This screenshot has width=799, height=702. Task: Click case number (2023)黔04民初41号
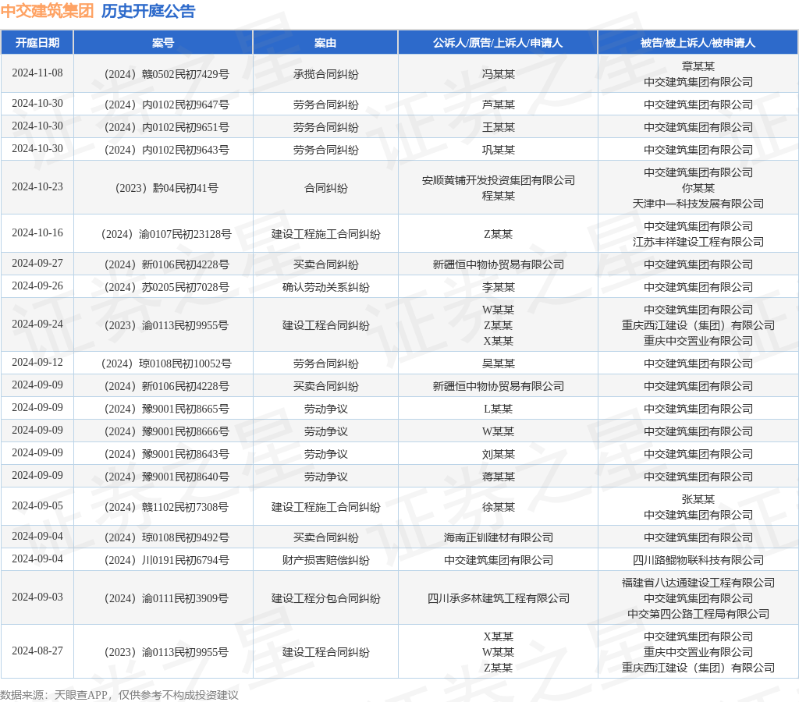(167, 189)
